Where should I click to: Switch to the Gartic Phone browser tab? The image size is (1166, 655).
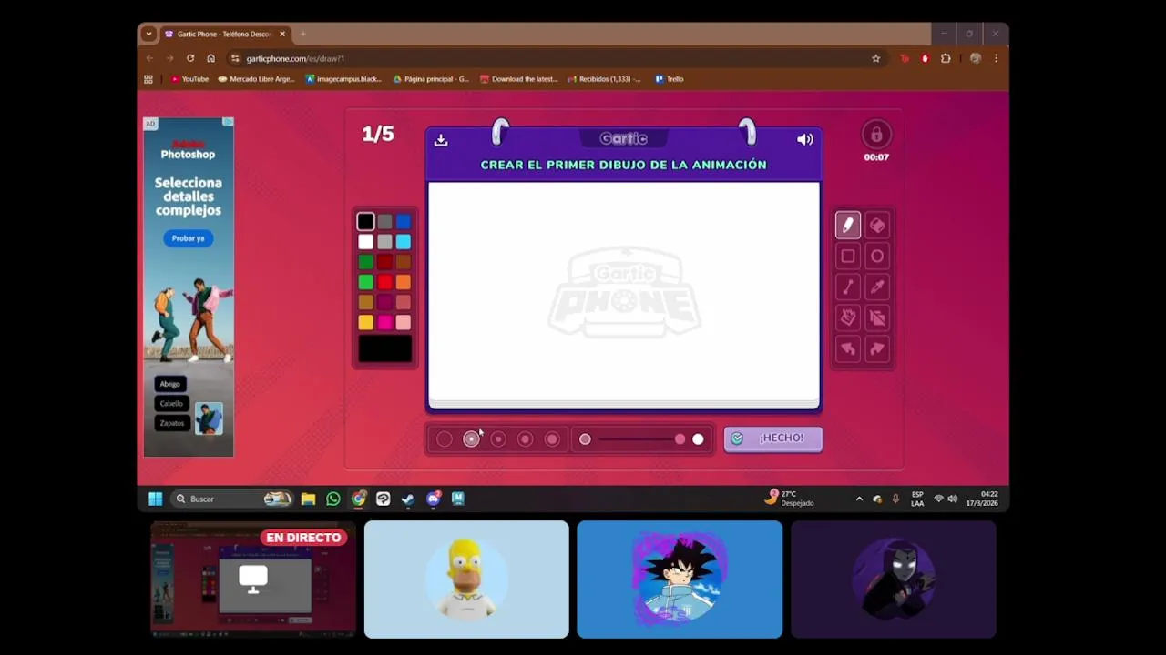224,34
